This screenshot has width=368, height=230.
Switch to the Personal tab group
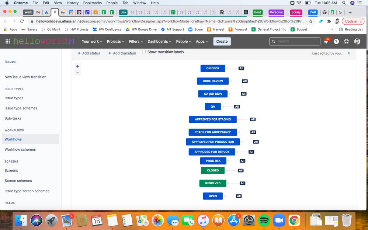point(276,12)
